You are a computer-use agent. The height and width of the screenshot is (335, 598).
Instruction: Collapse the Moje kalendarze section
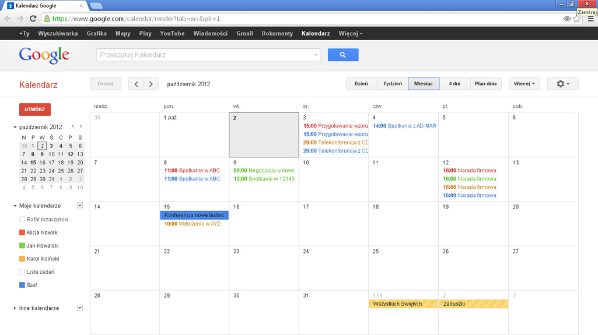point(15,206)
